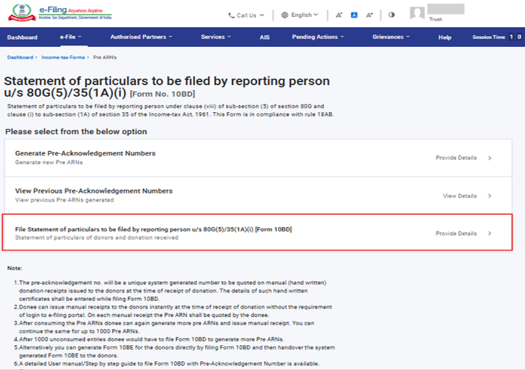525x370 pixels.
Task: Reset to default font size
Action: pyautogui.click(x=354, y=15)
